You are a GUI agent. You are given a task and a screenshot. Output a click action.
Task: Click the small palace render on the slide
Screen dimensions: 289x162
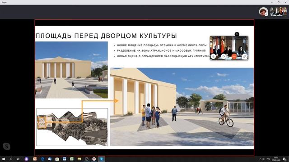pyautogui.click(x=71, y=70)
